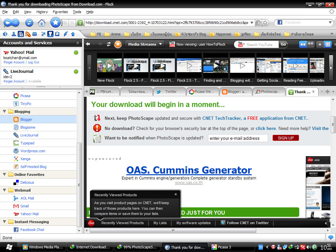This screenshot has width=336, height=252.
Task: Open the 'click here' download link
Action: [266, 128]
